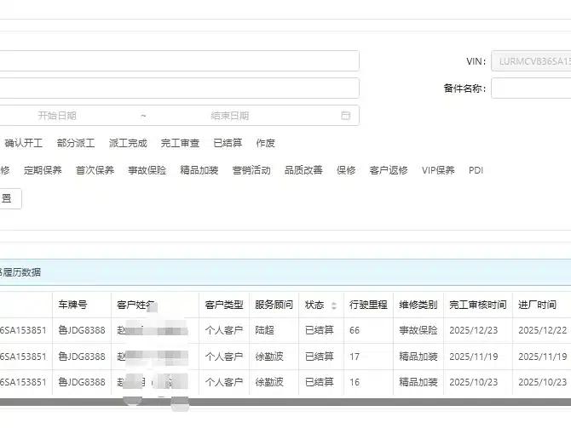Click the 服务顾问 column header
Screen dimensions: 571x428
tap(274, 305)
